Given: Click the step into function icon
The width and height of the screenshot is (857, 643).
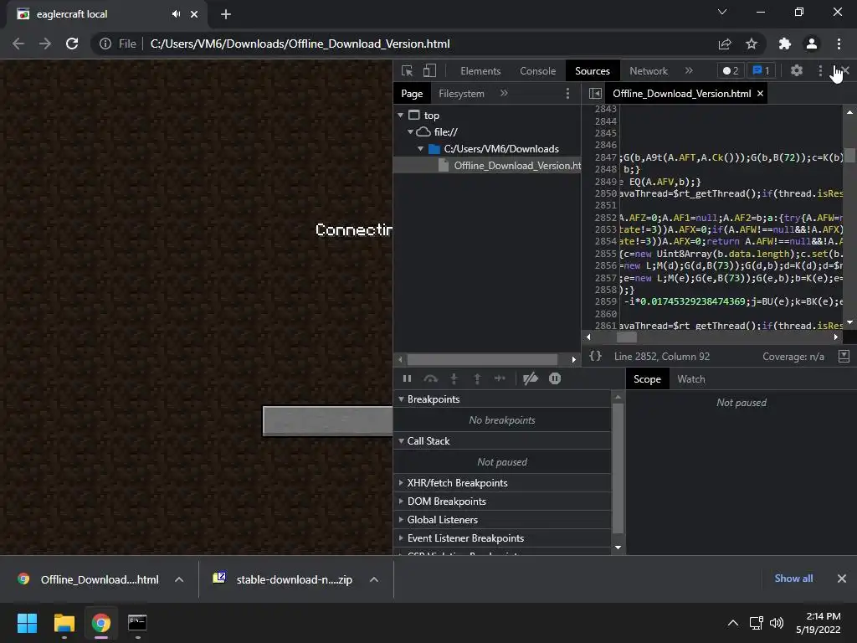Looking at the screenshot, I should tap(454, 378).
